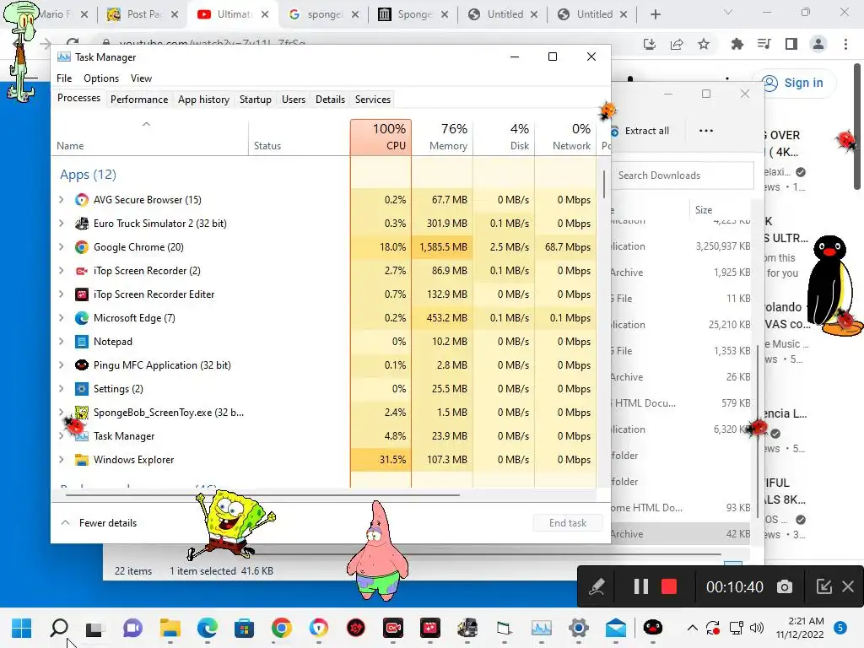Expand the Microsoft Edge process group
This screenshot has width=864, height=648.
coord(61,318)
